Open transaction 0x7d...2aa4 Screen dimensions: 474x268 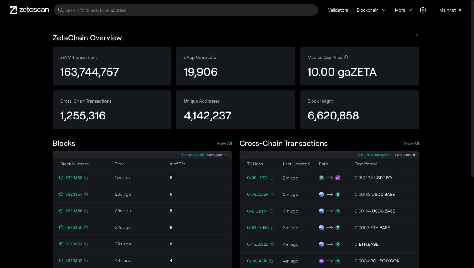[x=258, y=194]
